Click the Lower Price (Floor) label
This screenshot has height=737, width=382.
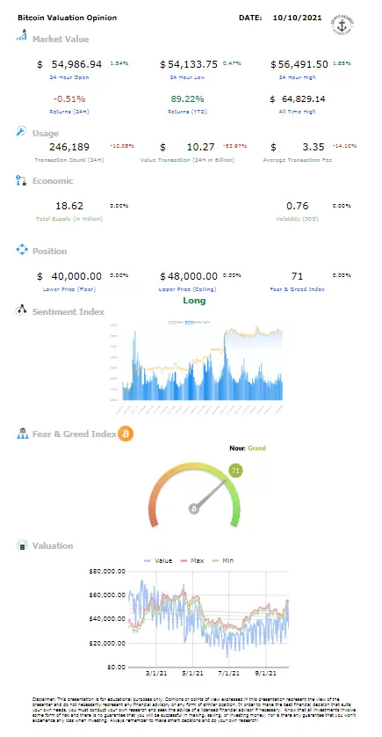(69, 289)
